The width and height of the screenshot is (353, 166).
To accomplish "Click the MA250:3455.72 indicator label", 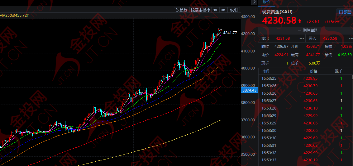I will (x=14, y=16).
